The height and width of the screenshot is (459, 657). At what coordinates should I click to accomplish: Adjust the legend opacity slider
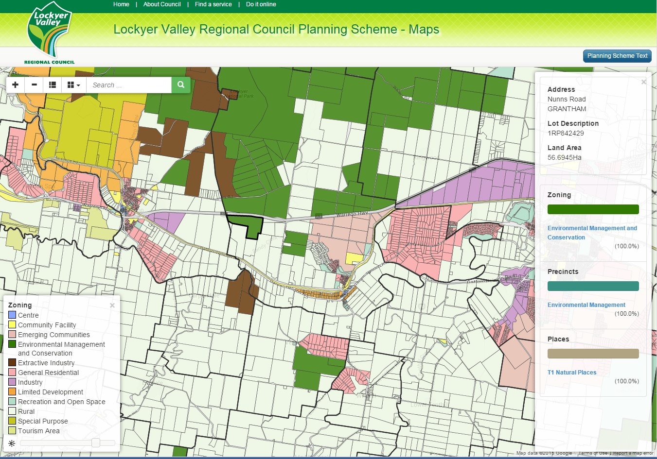95,443
